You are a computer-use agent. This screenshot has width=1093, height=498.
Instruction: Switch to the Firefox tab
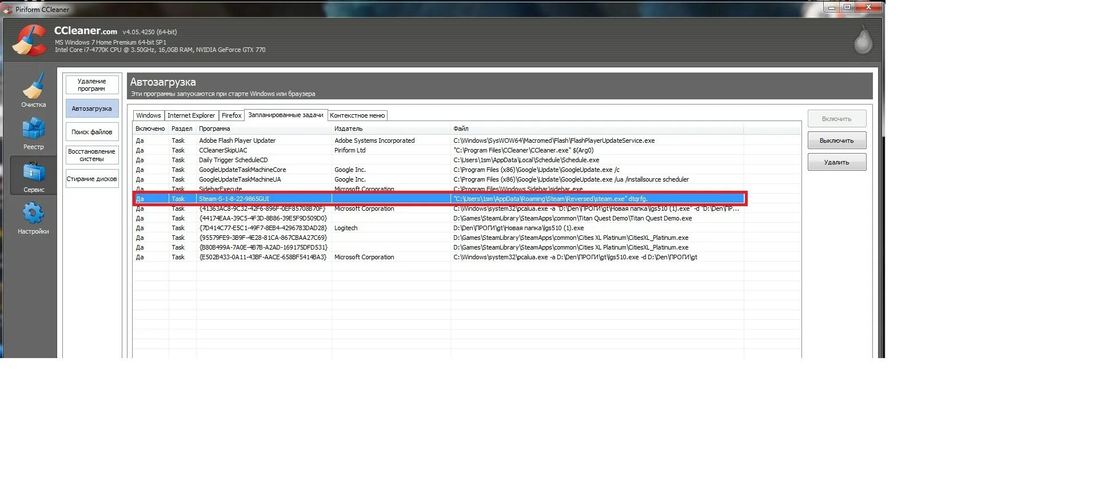click(x=232, y=115)
